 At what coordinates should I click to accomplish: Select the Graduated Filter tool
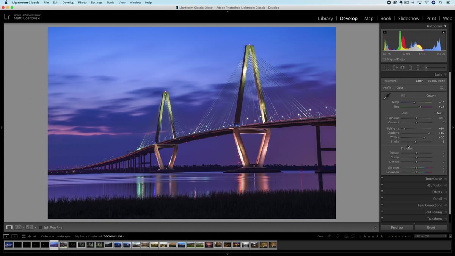[x=410, y=67]
